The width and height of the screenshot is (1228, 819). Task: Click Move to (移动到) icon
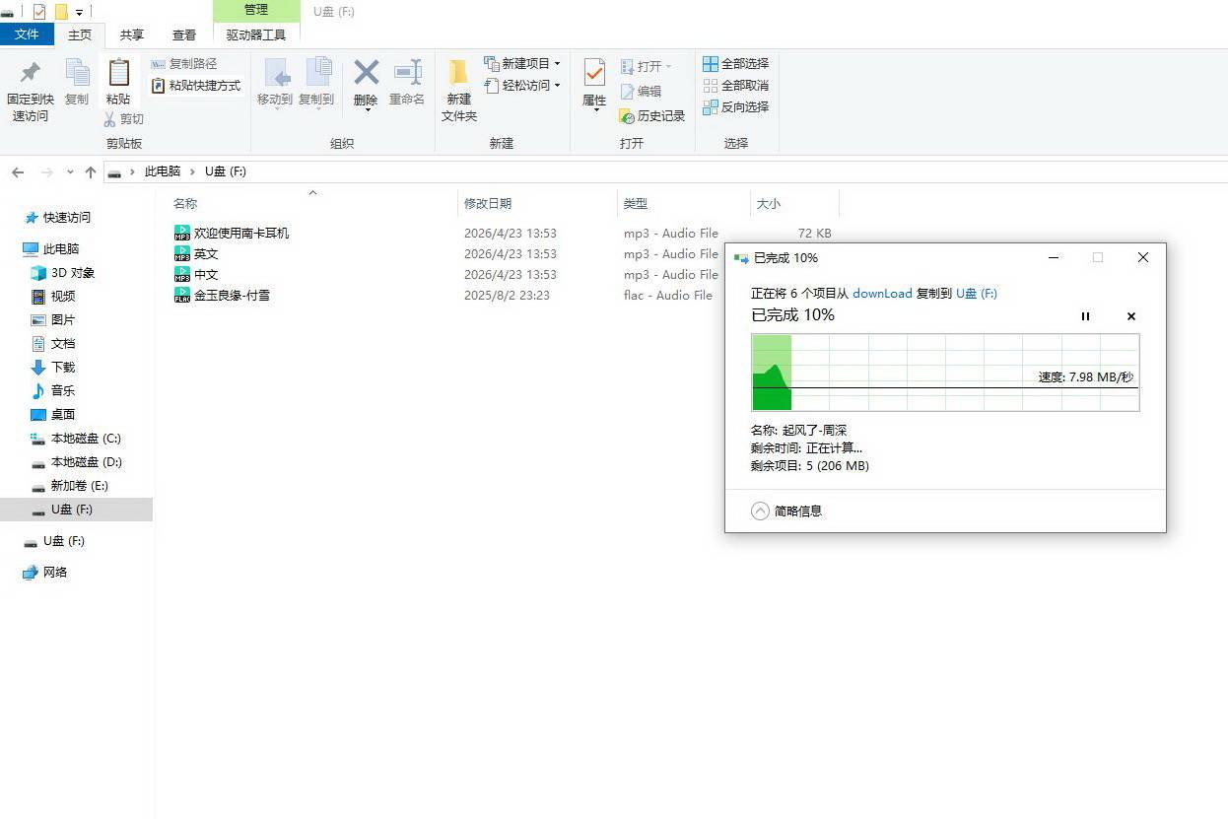[275, 73]
